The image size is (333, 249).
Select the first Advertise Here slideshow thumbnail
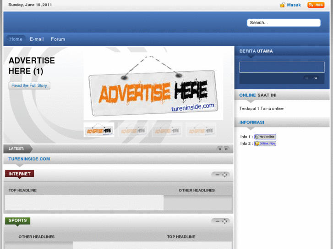click(x=99, y=130)
